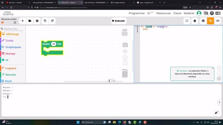The height and width of the screenshot is (125, 223).
Task: Click the value 10 in répéter block
Action: pos(54,44)
